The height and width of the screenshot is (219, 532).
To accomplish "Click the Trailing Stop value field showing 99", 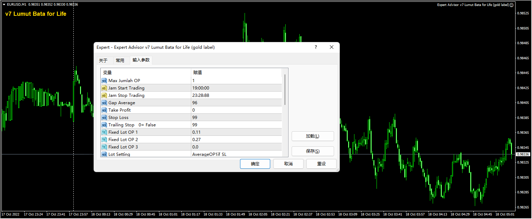I will (235, 125).
